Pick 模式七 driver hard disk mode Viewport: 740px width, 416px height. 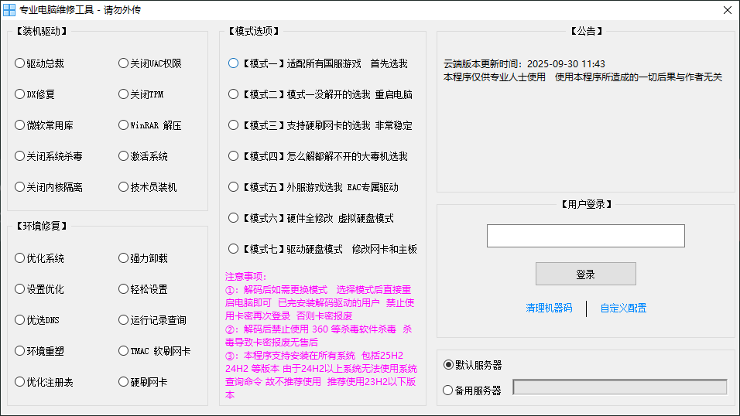tap(234, 249)
